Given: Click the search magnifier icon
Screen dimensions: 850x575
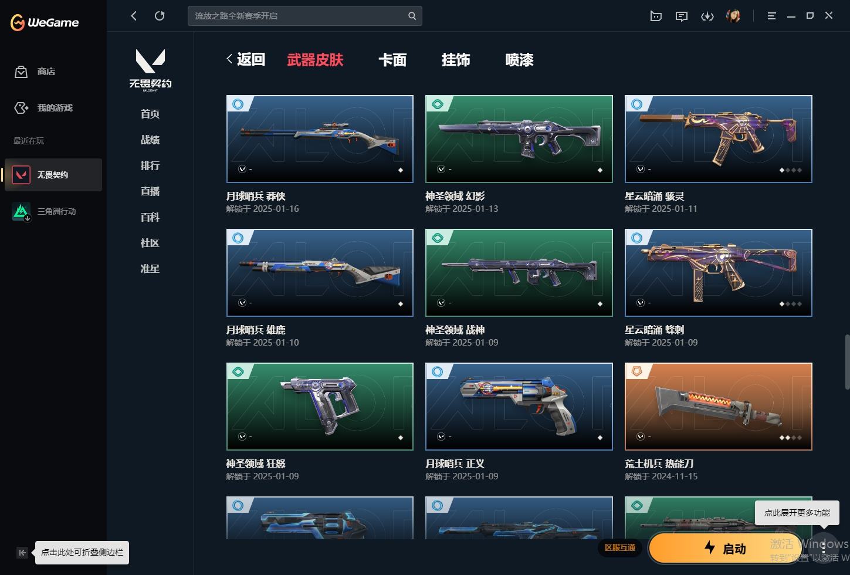Looking at the screenshot, I should click(x=412, y=16).
